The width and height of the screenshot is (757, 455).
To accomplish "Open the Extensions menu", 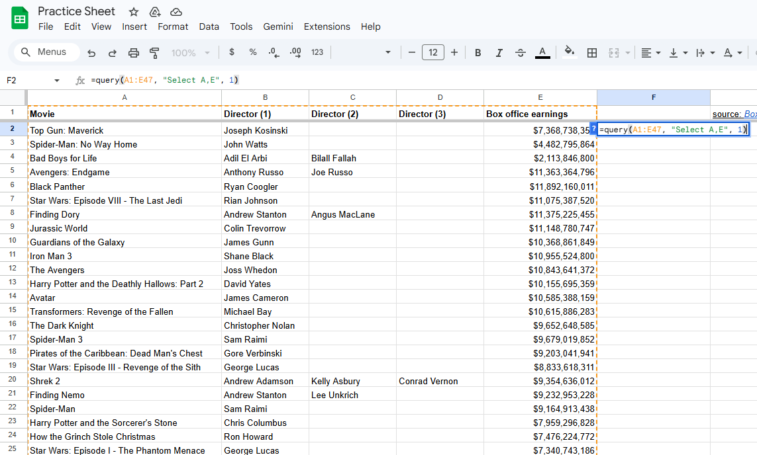I will click(327, 26).
